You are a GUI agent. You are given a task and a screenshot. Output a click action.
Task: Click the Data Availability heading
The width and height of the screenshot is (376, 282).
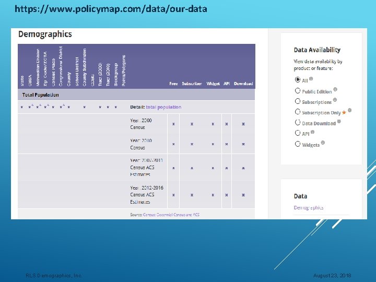click(x=317, y=50)
